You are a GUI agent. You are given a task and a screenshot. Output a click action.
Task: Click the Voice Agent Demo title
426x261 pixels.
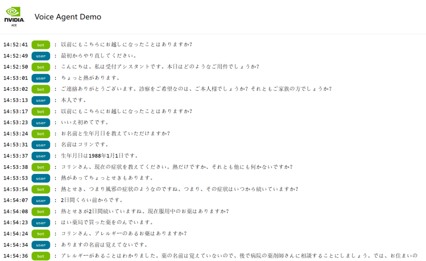tap(68, 17)
